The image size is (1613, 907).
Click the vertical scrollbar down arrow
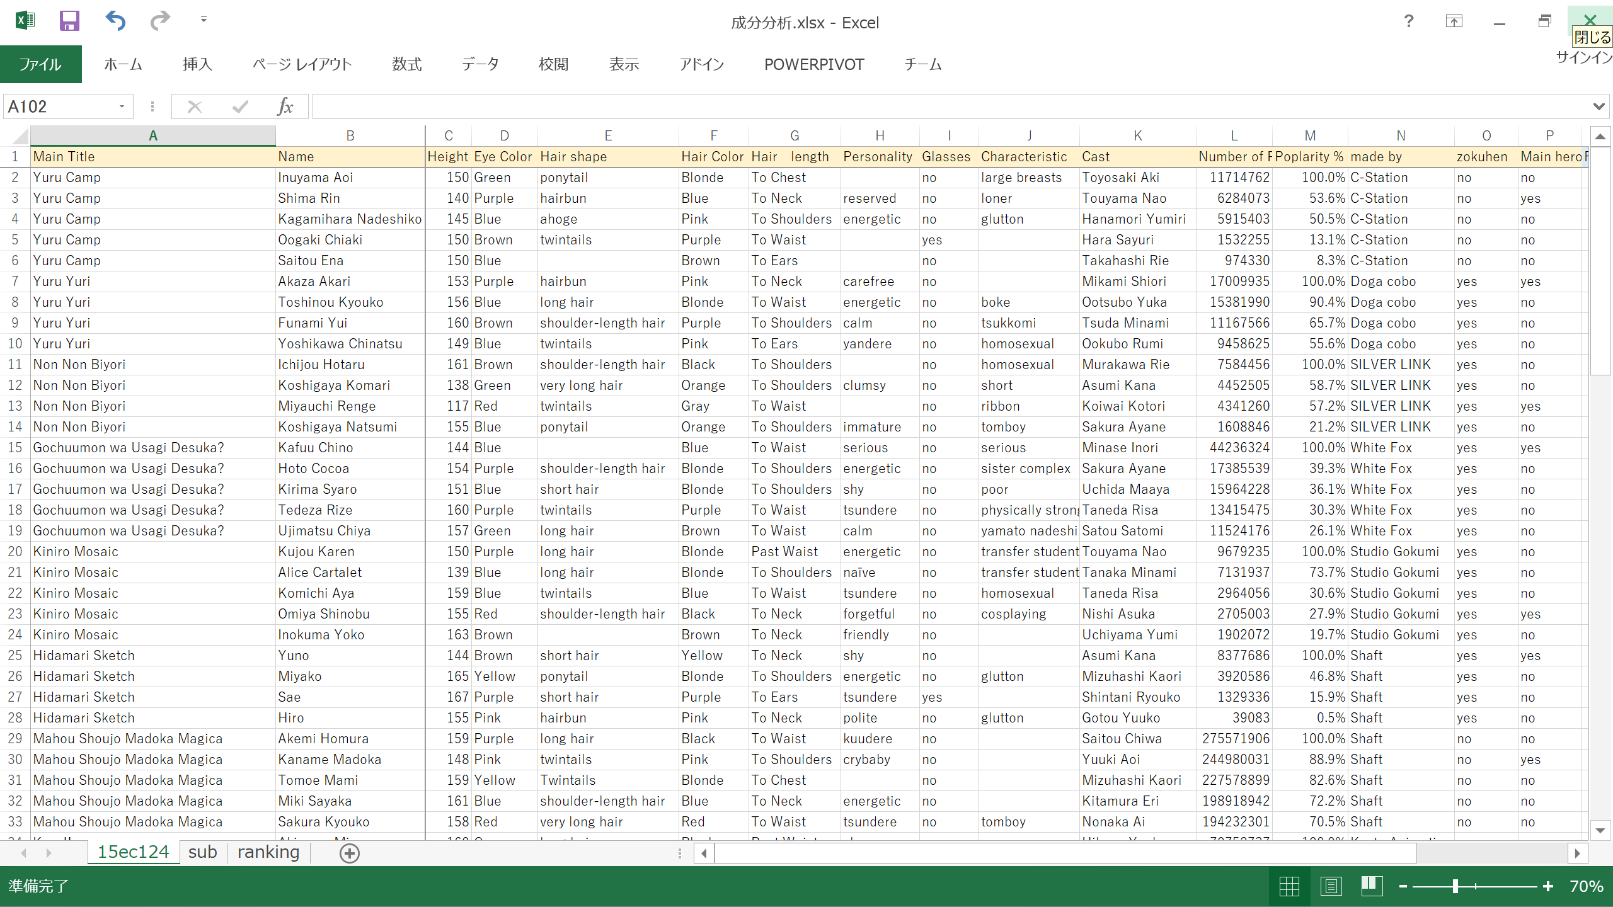tap(1600, 830)
